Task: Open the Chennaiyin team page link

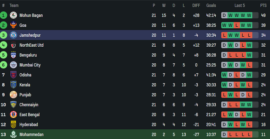Action: (29, 105)
